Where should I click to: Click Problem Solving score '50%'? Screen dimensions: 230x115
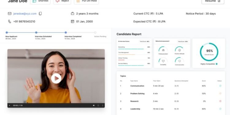tap(204, 94)
